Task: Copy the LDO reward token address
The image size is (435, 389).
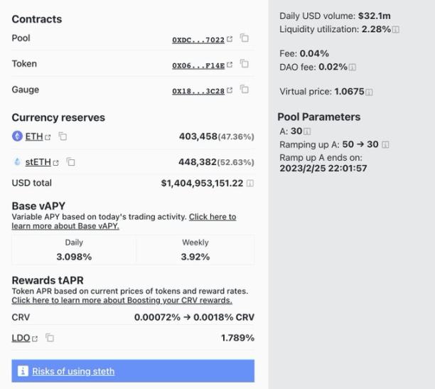Action: tap(50, 338)
